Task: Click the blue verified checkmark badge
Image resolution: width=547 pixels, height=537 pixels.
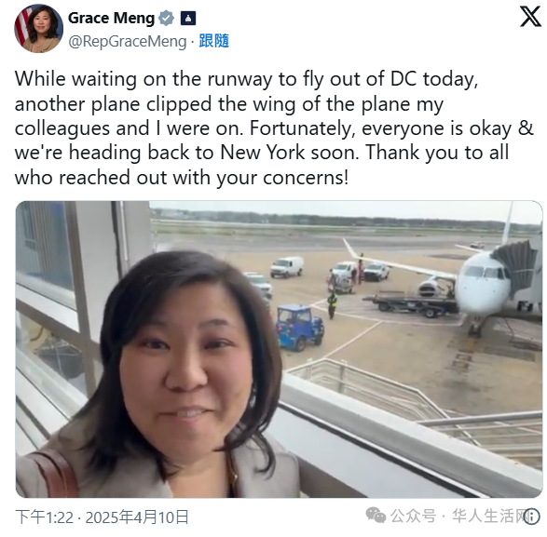Action: click(x=167, y=18)
